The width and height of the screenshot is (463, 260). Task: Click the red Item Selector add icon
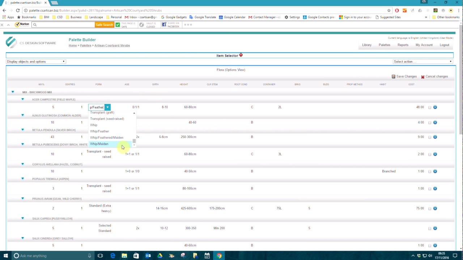tap(241, 55)
